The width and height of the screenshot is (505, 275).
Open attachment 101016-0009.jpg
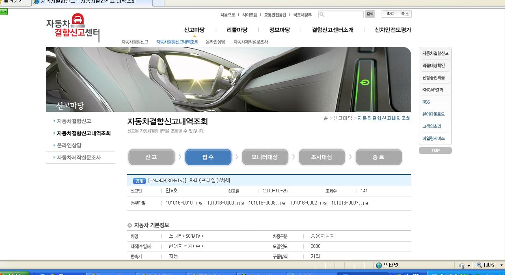[225, 203]
